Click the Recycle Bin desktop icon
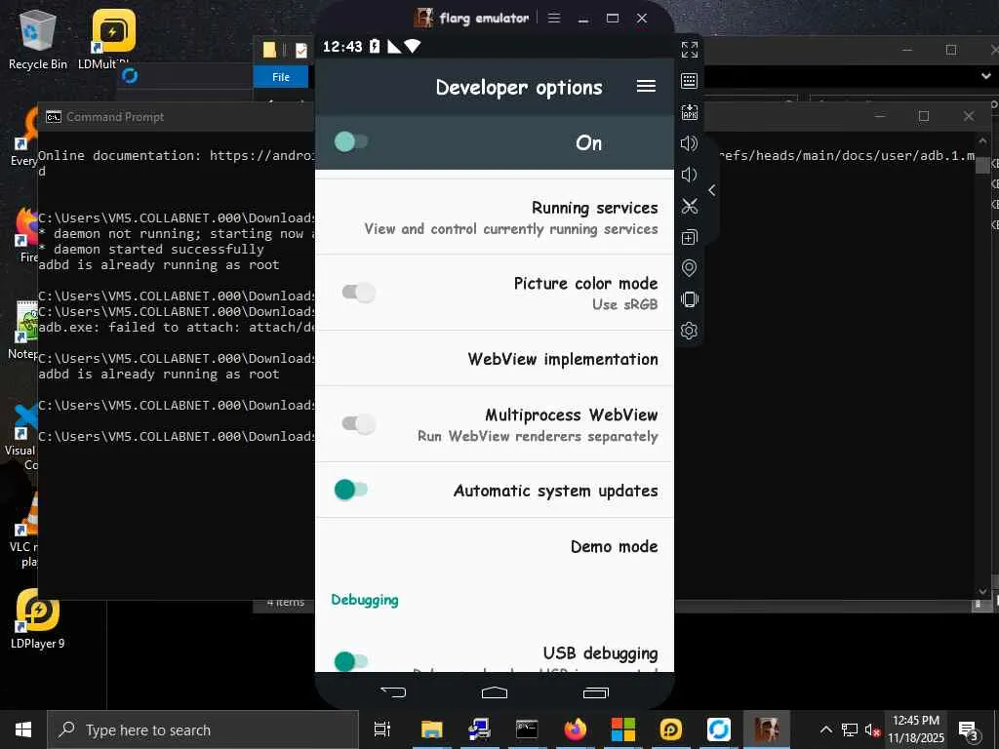The width and height of the screenshot is (999, 749). click(38, 39)
